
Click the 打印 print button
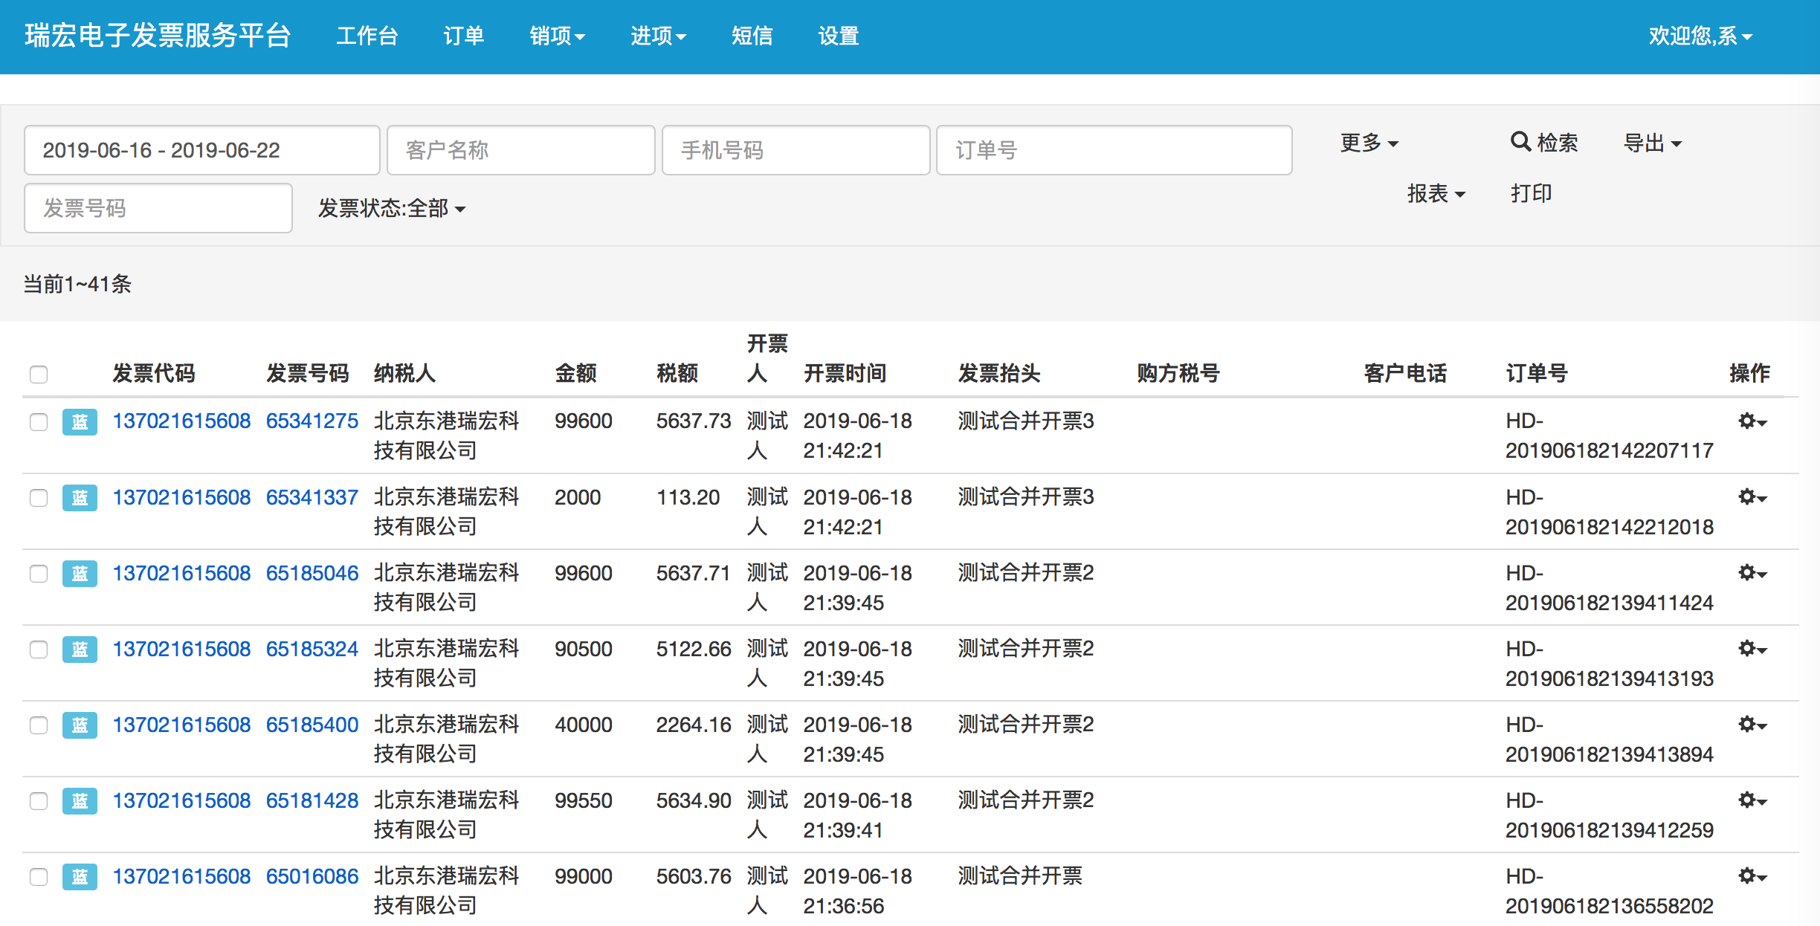pyautogui.click(x=1532, y=194)
